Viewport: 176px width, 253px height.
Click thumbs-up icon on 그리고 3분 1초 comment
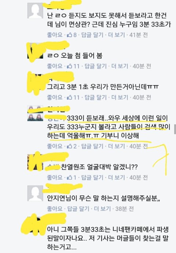tap(70, 97)
